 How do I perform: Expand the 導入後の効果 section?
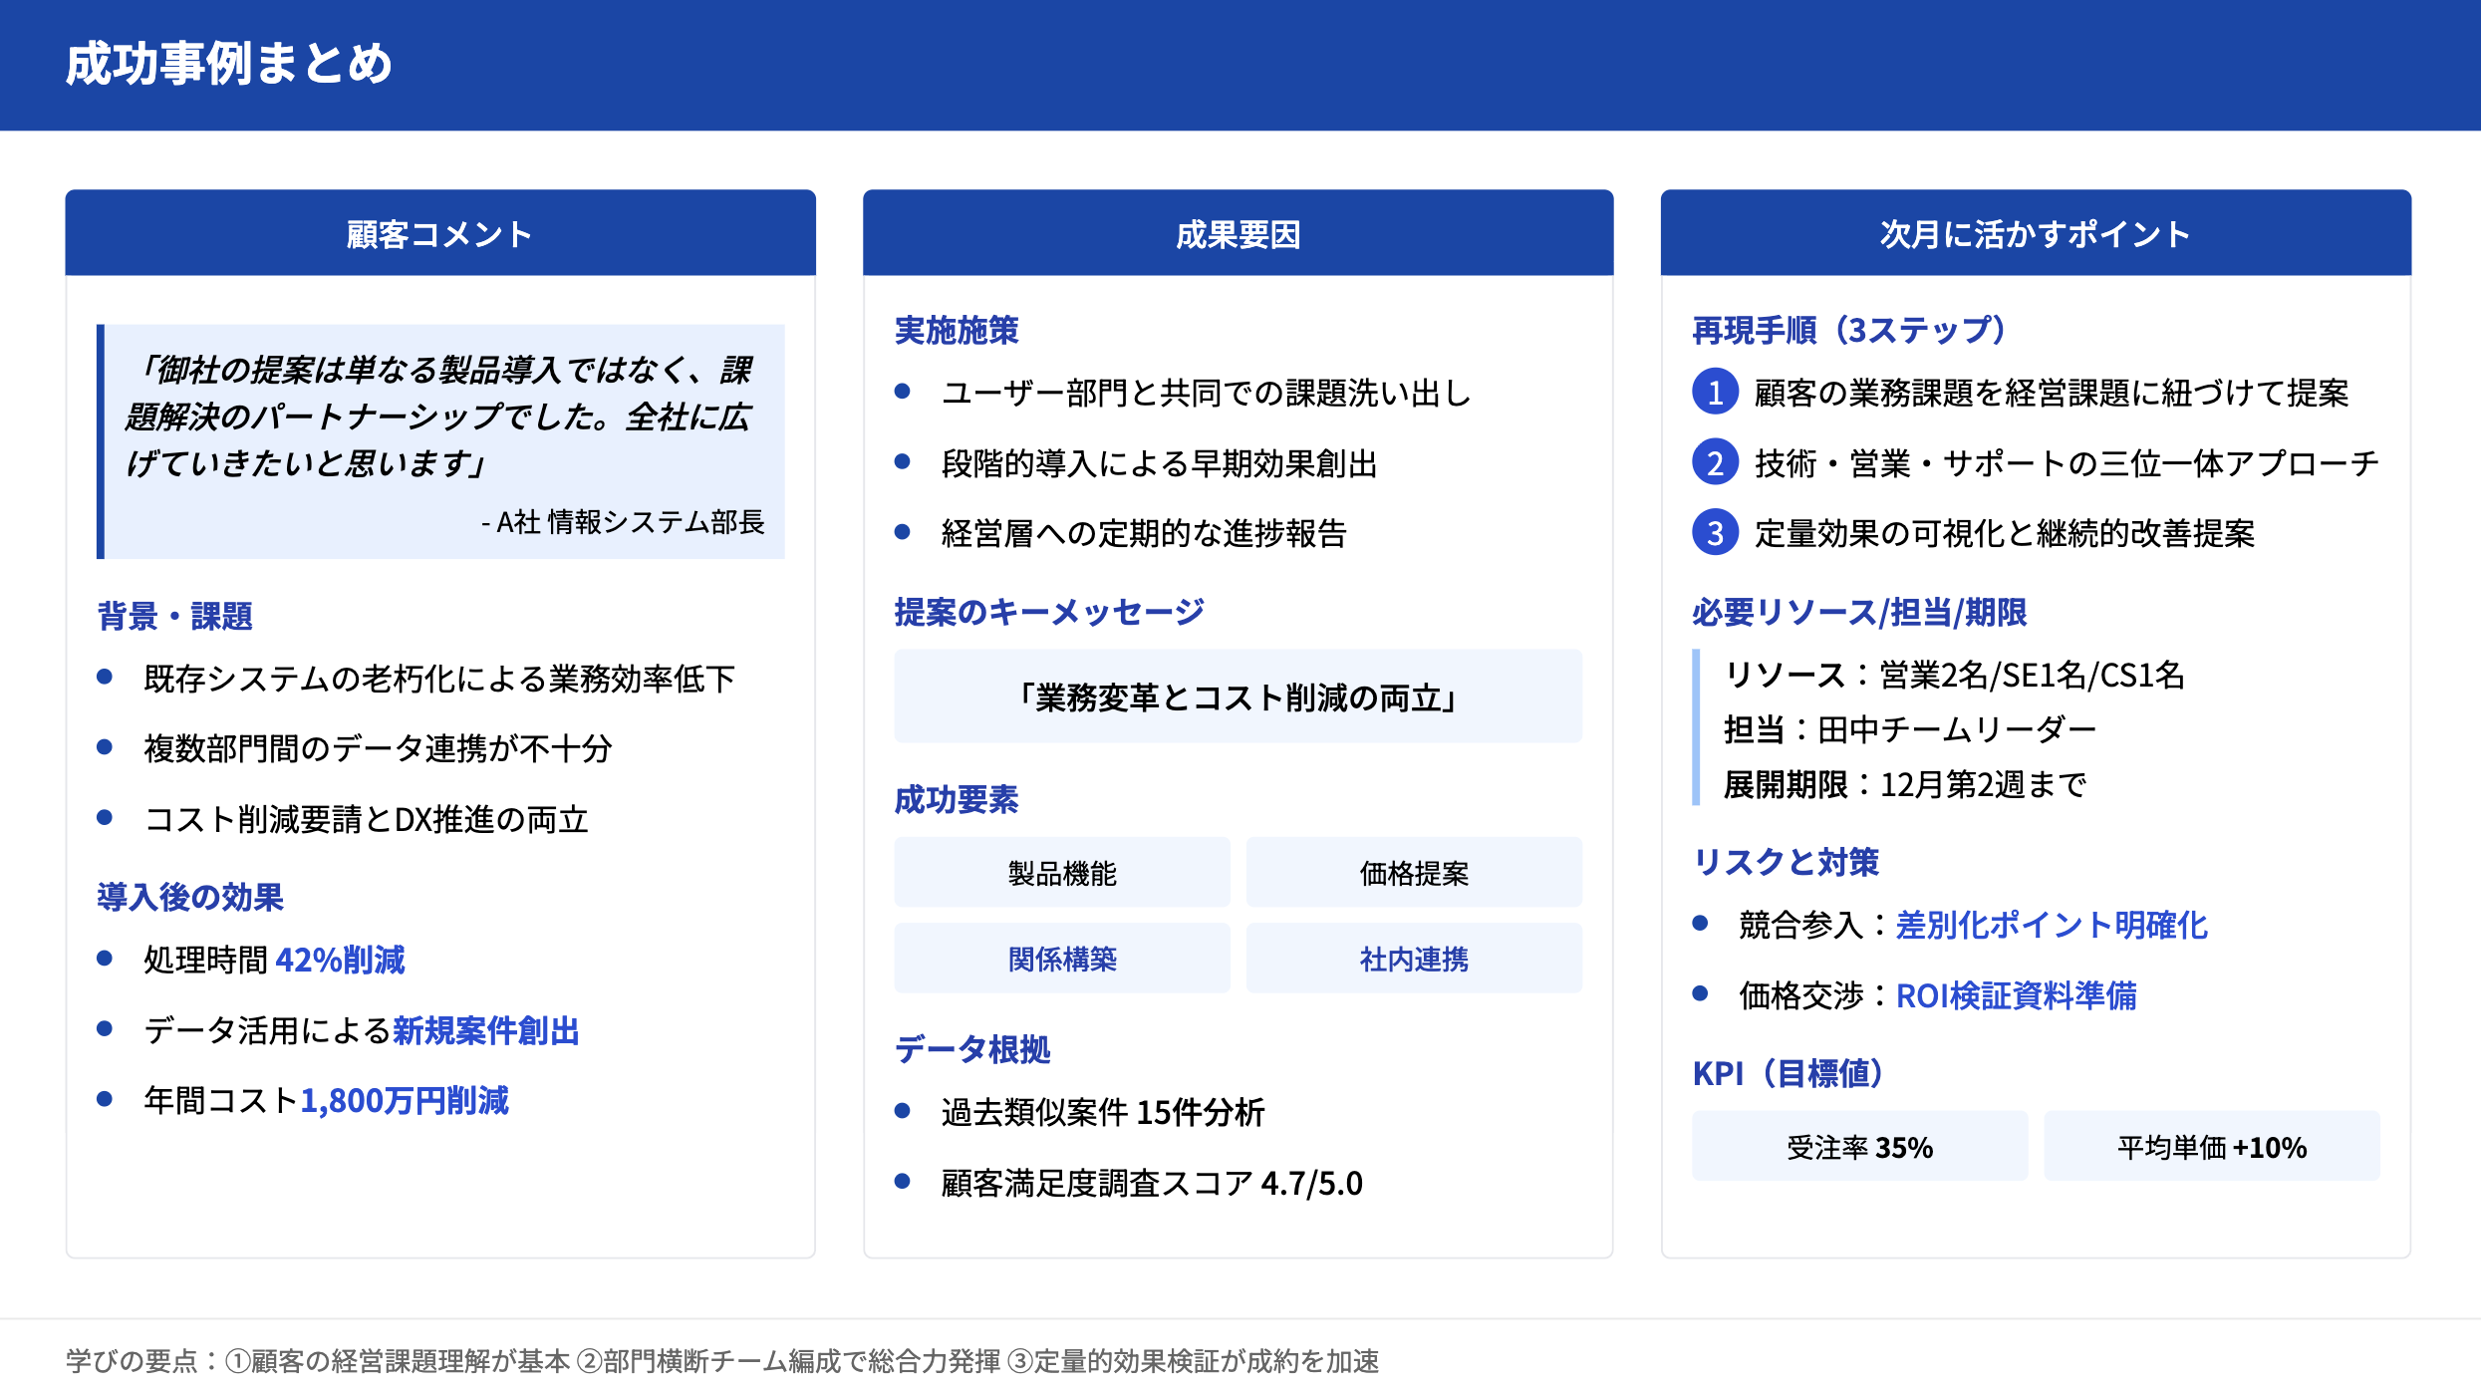tap(189, 897)
